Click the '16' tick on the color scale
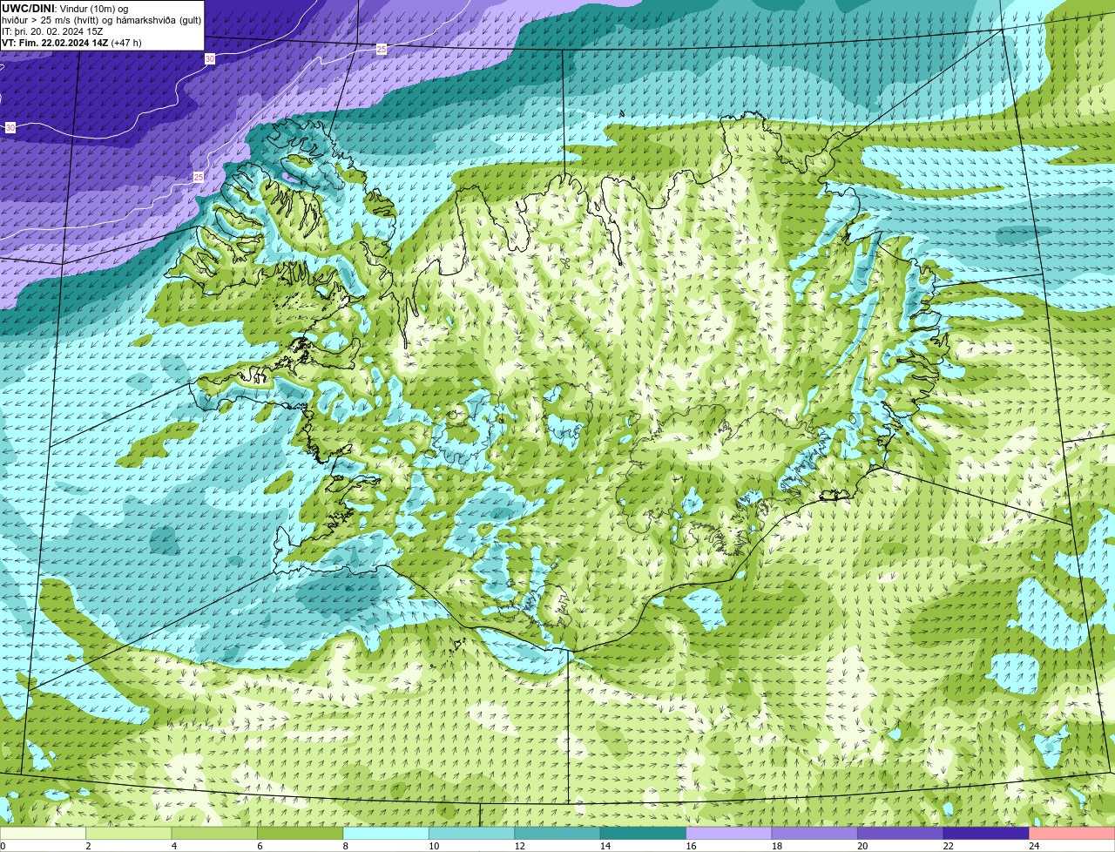This screenshot has height=852, width=1115. click(x=691, y=846)
